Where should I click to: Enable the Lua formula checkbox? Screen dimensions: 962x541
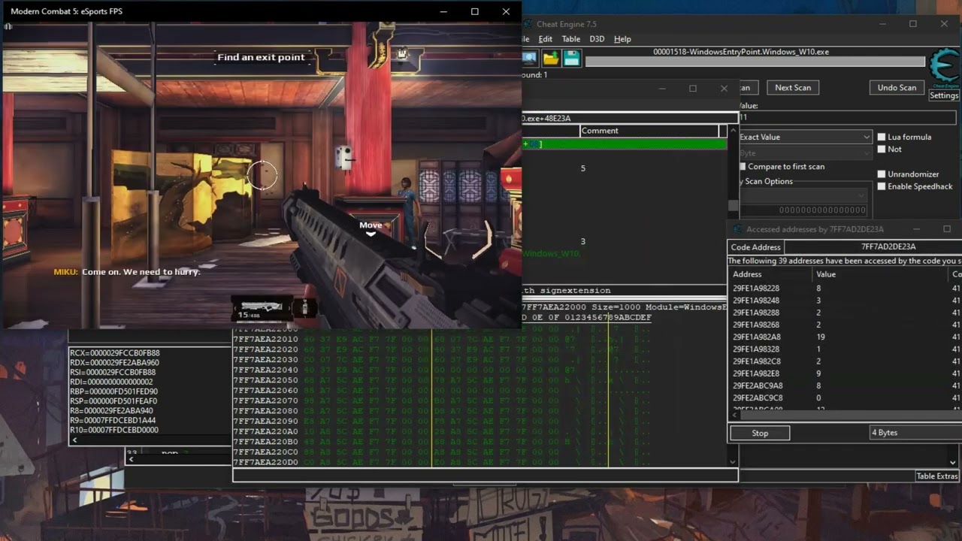pos(882,137)
